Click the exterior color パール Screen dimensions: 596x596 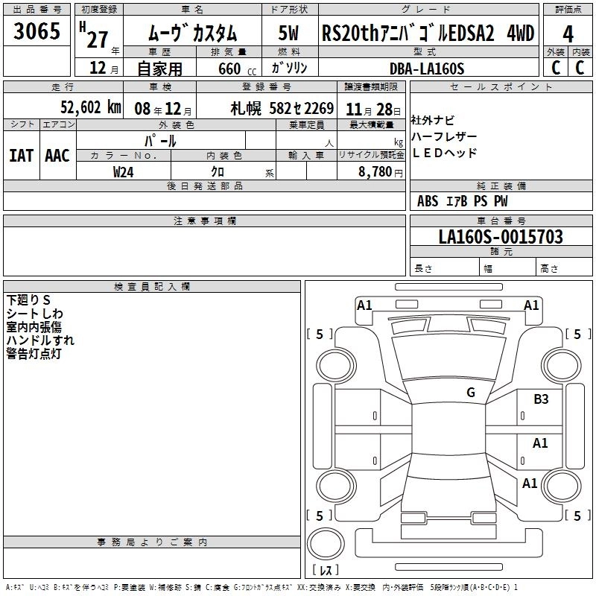pyautogui.click(x=160, y=142)
